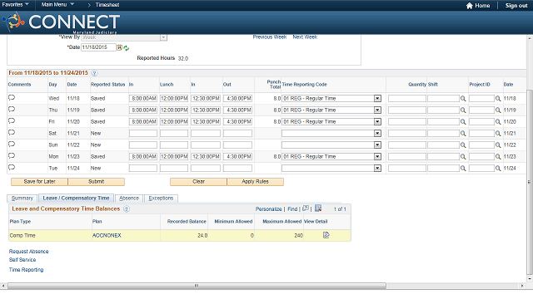Open comment bubble for Sun 11/22
The width and height of the screenshot is (533, 299).
pos(12,144)
